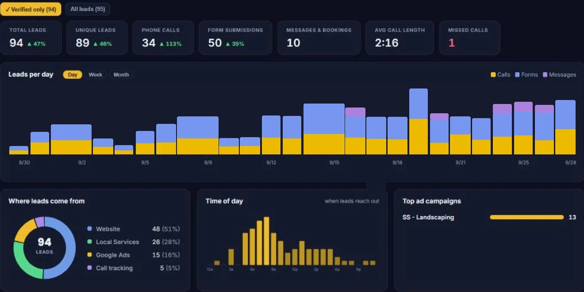Viewport: 584px width, 292px height.
Task: Switch Leads per day to Month
Action: coord(121,75)
